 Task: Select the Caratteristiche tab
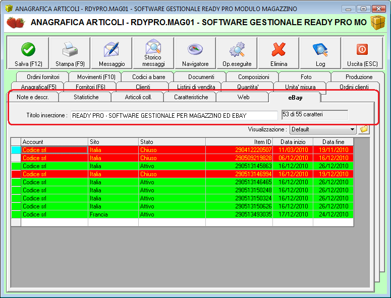tap(191, 97)
